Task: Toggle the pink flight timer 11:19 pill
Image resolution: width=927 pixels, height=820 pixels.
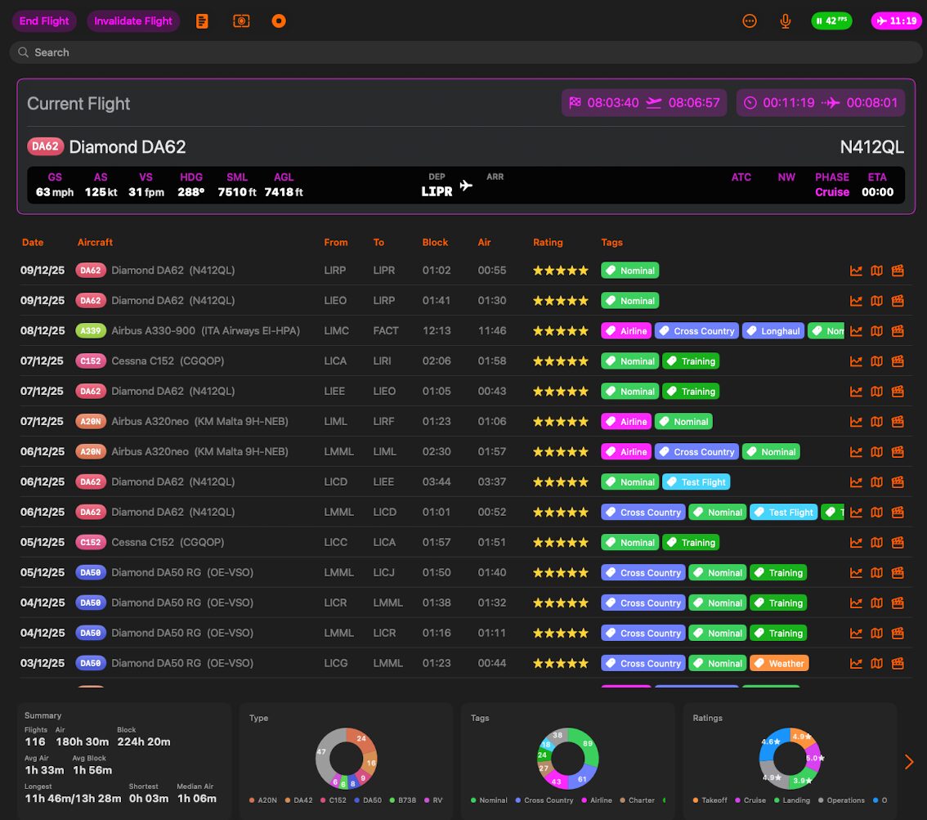Action: click(x=896, y=21)
